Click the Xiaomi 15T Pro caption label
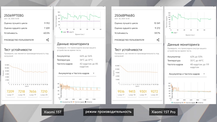217x122 pixels. [x=163, y=112]
